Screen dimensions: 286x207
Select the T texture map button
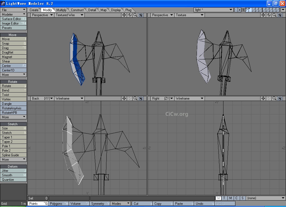click(224, 198)
